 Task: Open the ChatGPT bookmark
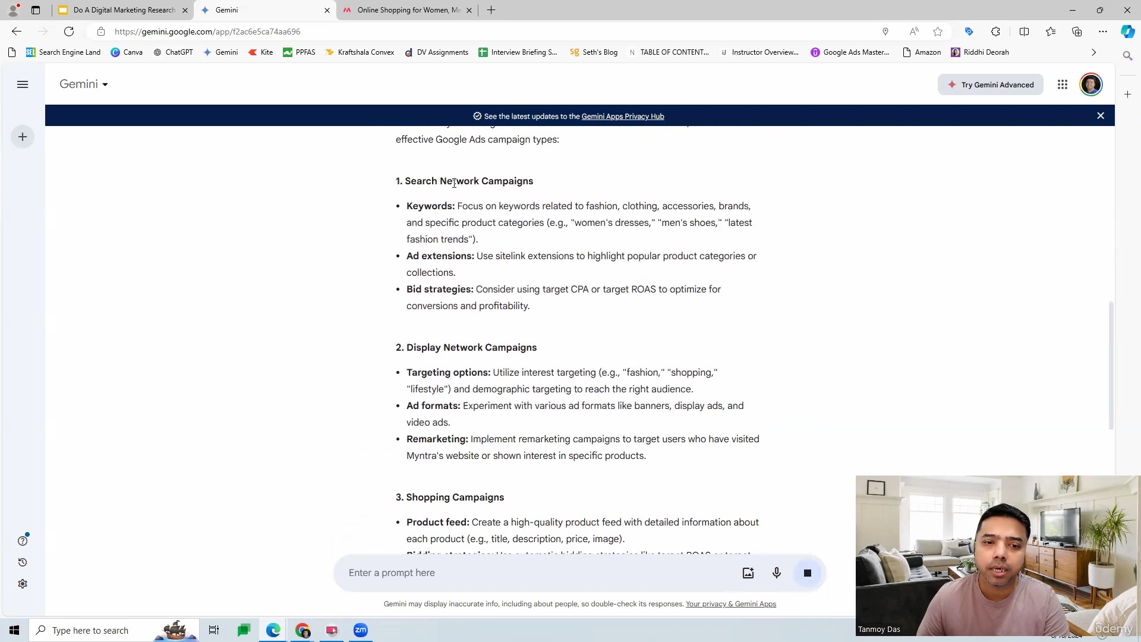click(173, 52)
